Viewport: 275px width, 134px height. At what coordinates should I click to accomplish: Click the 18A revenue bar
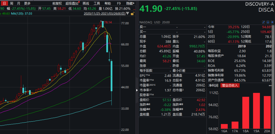coord(246,113)
